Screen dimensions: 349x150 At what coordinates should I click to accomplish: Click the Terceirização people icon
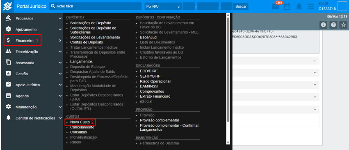9,51
